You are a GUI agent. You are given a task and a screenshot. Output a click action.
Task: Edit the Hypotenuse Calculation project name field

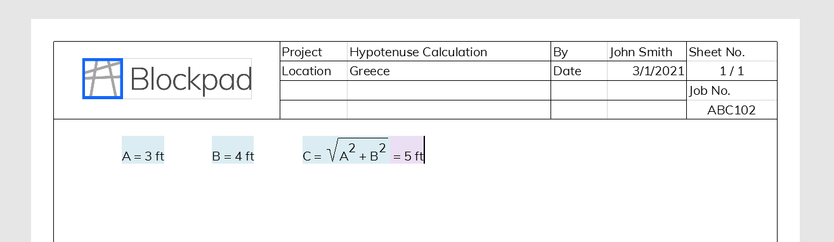[x=449, y=52]
